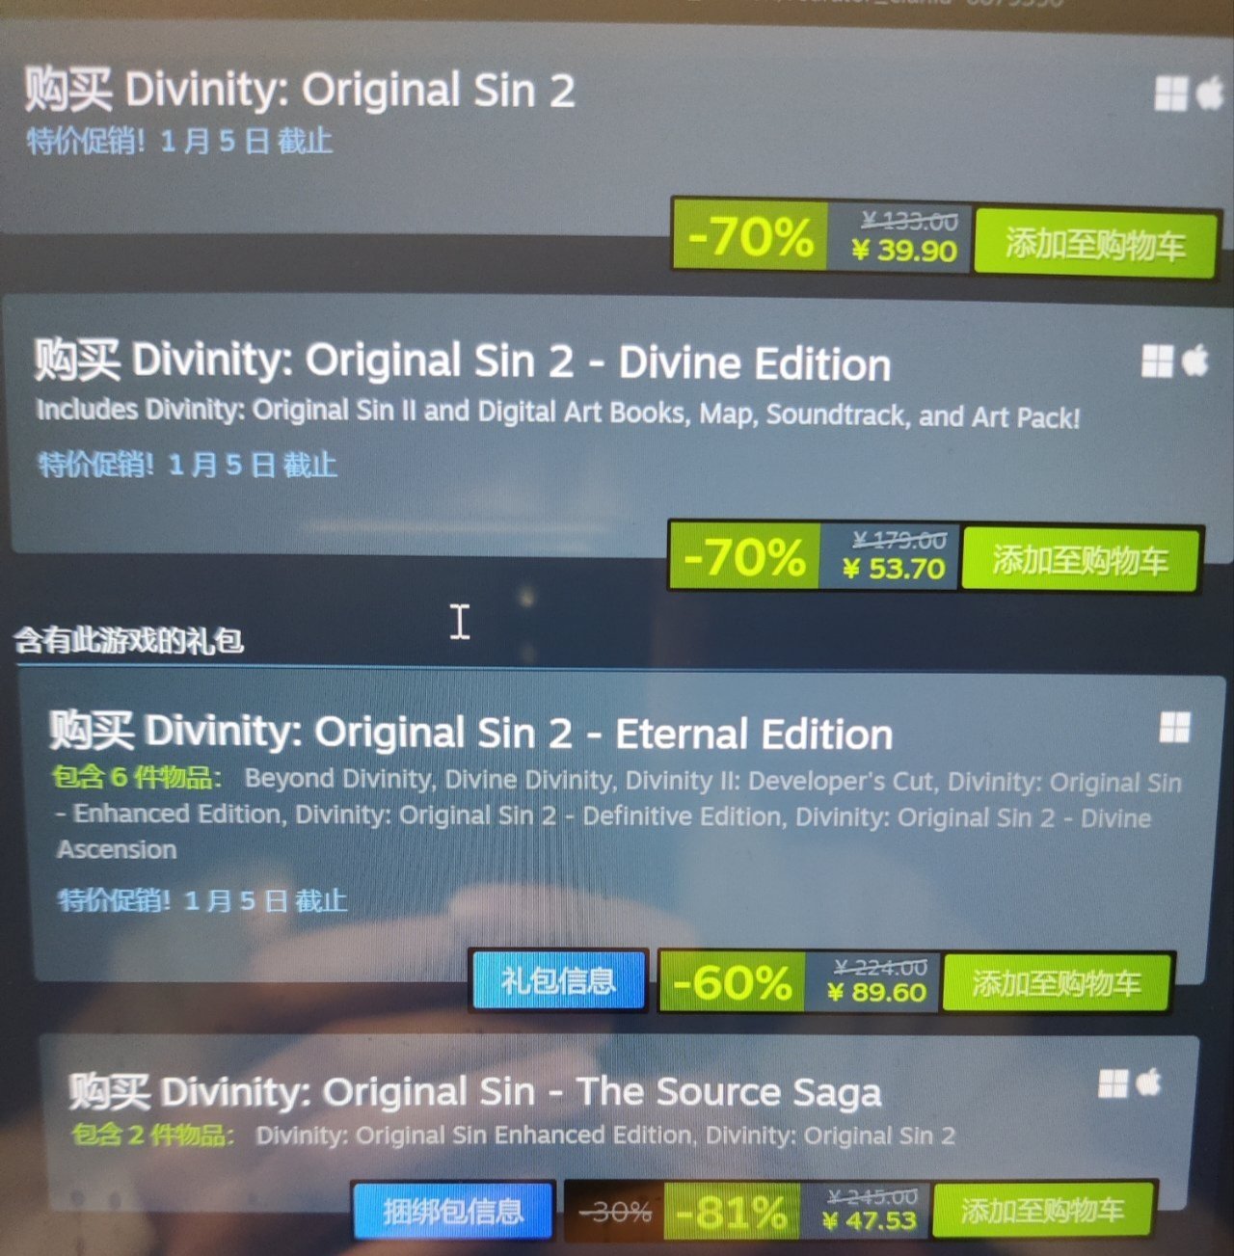Screen dimensions: 1234x1256
Task: Click the ¥53.70 Divine Edition price
Action: click(893, 569)
